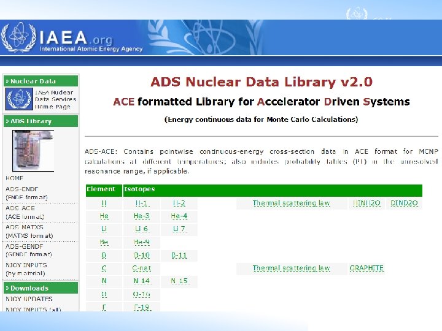This screenshot has height=331, width=442.
Task: Go to the HOME sidebar link
Action: pos(14,178)
